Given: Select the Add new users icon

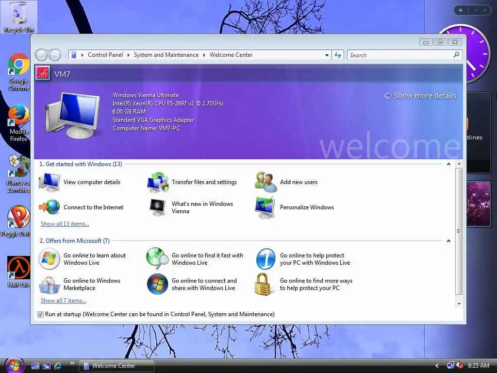Looking at the screenshot, I should coord(265,182).
